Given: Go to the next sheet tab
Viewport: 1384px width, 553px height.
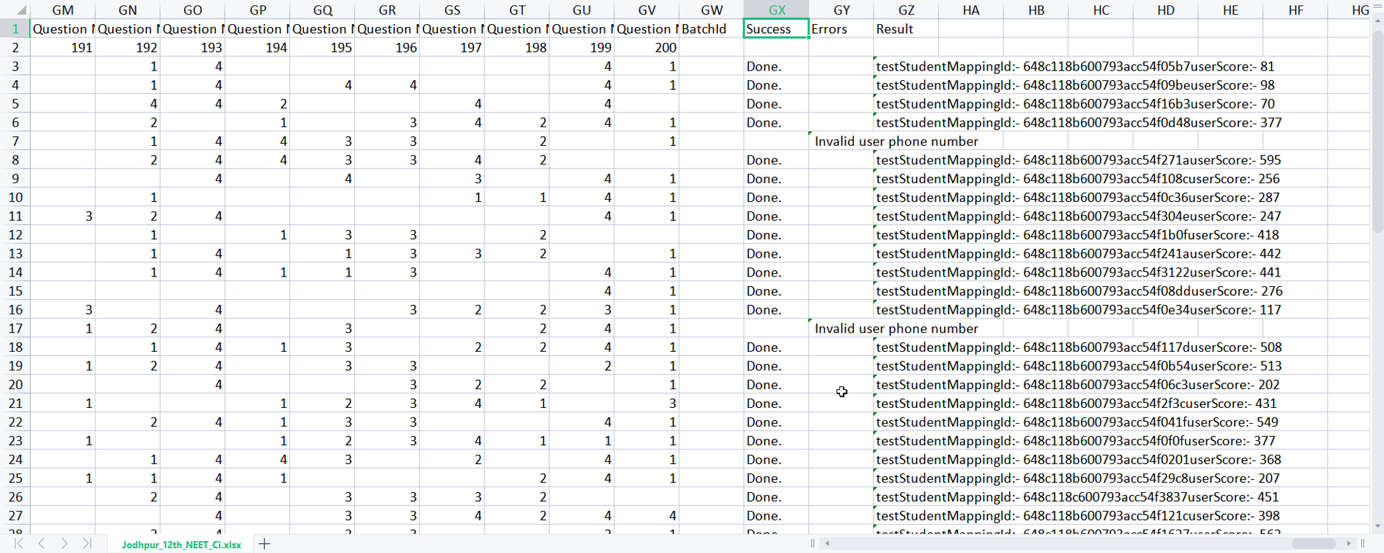Looking at the screenshot, I should click(x=64, y=543).
